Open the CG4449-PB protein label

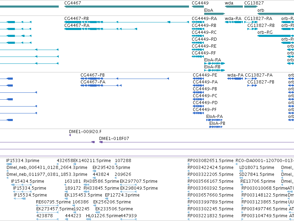point(205,89)
